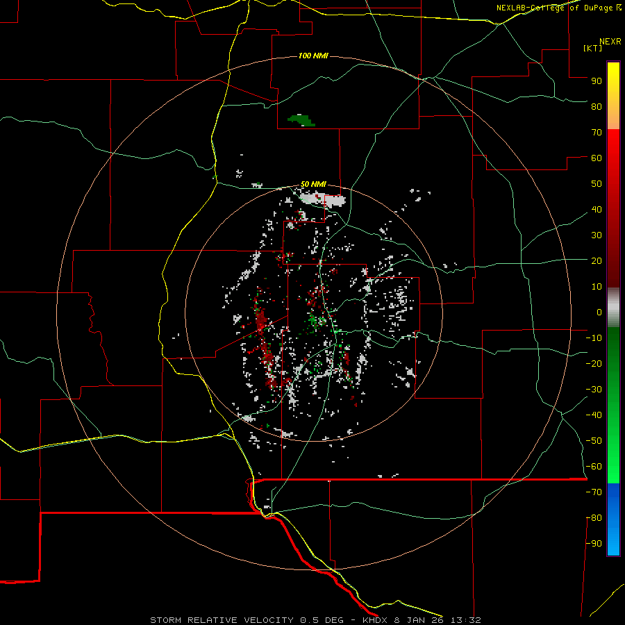Viewport: 625px width, 625px height.
Task: Click the -80 value on the velocity scale
Action: pos(594,518)
